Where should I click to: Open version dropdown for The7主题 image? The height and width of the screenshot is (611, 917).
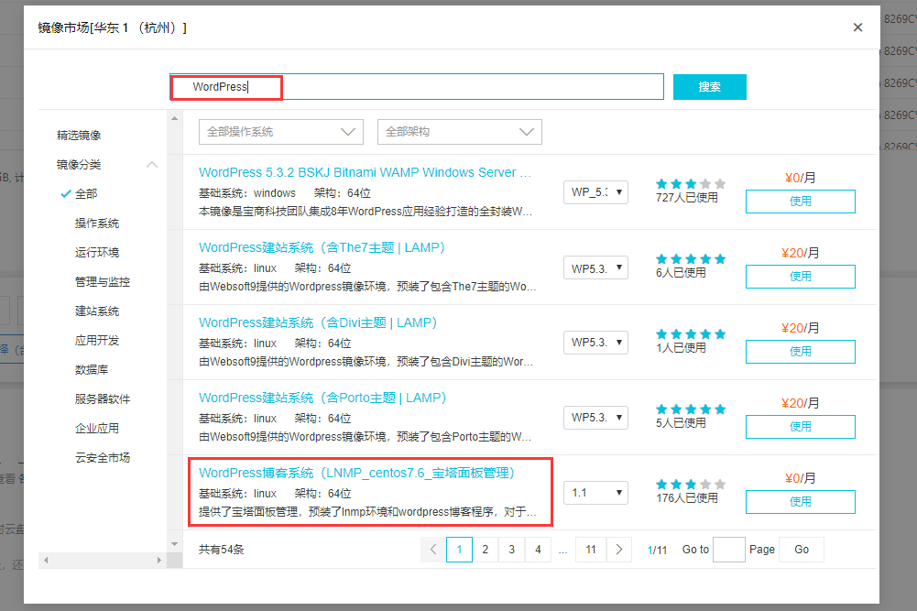pyautogui.click(x=595, y=267)
